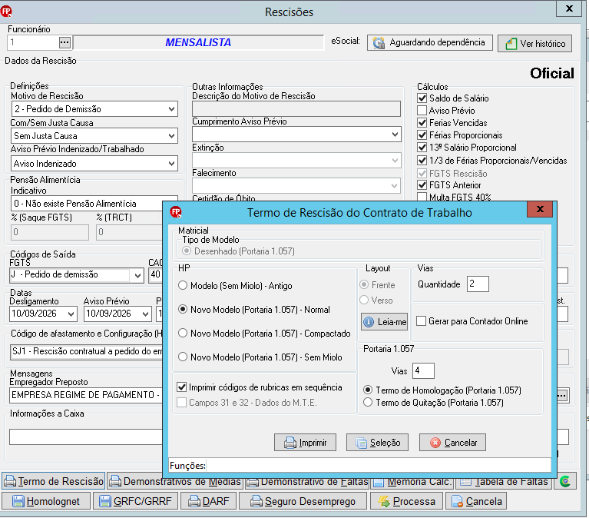This screenshot has height=518, width=589.
Task: Click the Demonstrativos de Médias printer icon
Action: click(115, 482)
